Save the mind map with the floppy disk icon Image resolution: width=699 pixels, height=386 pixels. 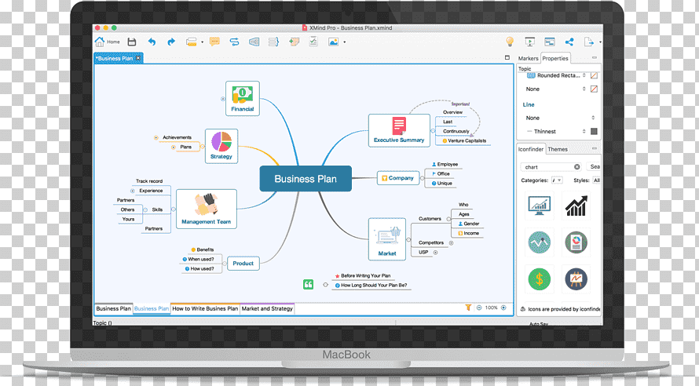pos(131,42)
